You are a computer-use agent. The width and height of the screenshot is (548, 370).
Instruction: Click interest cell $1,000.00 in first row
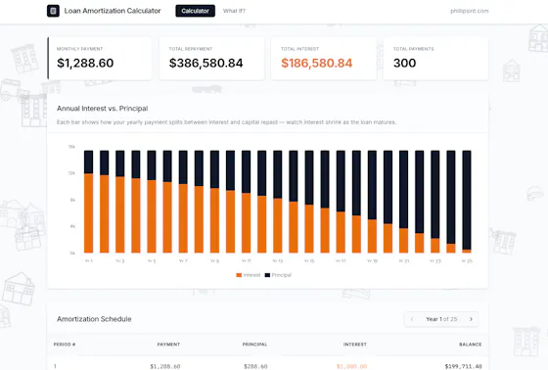352,366
